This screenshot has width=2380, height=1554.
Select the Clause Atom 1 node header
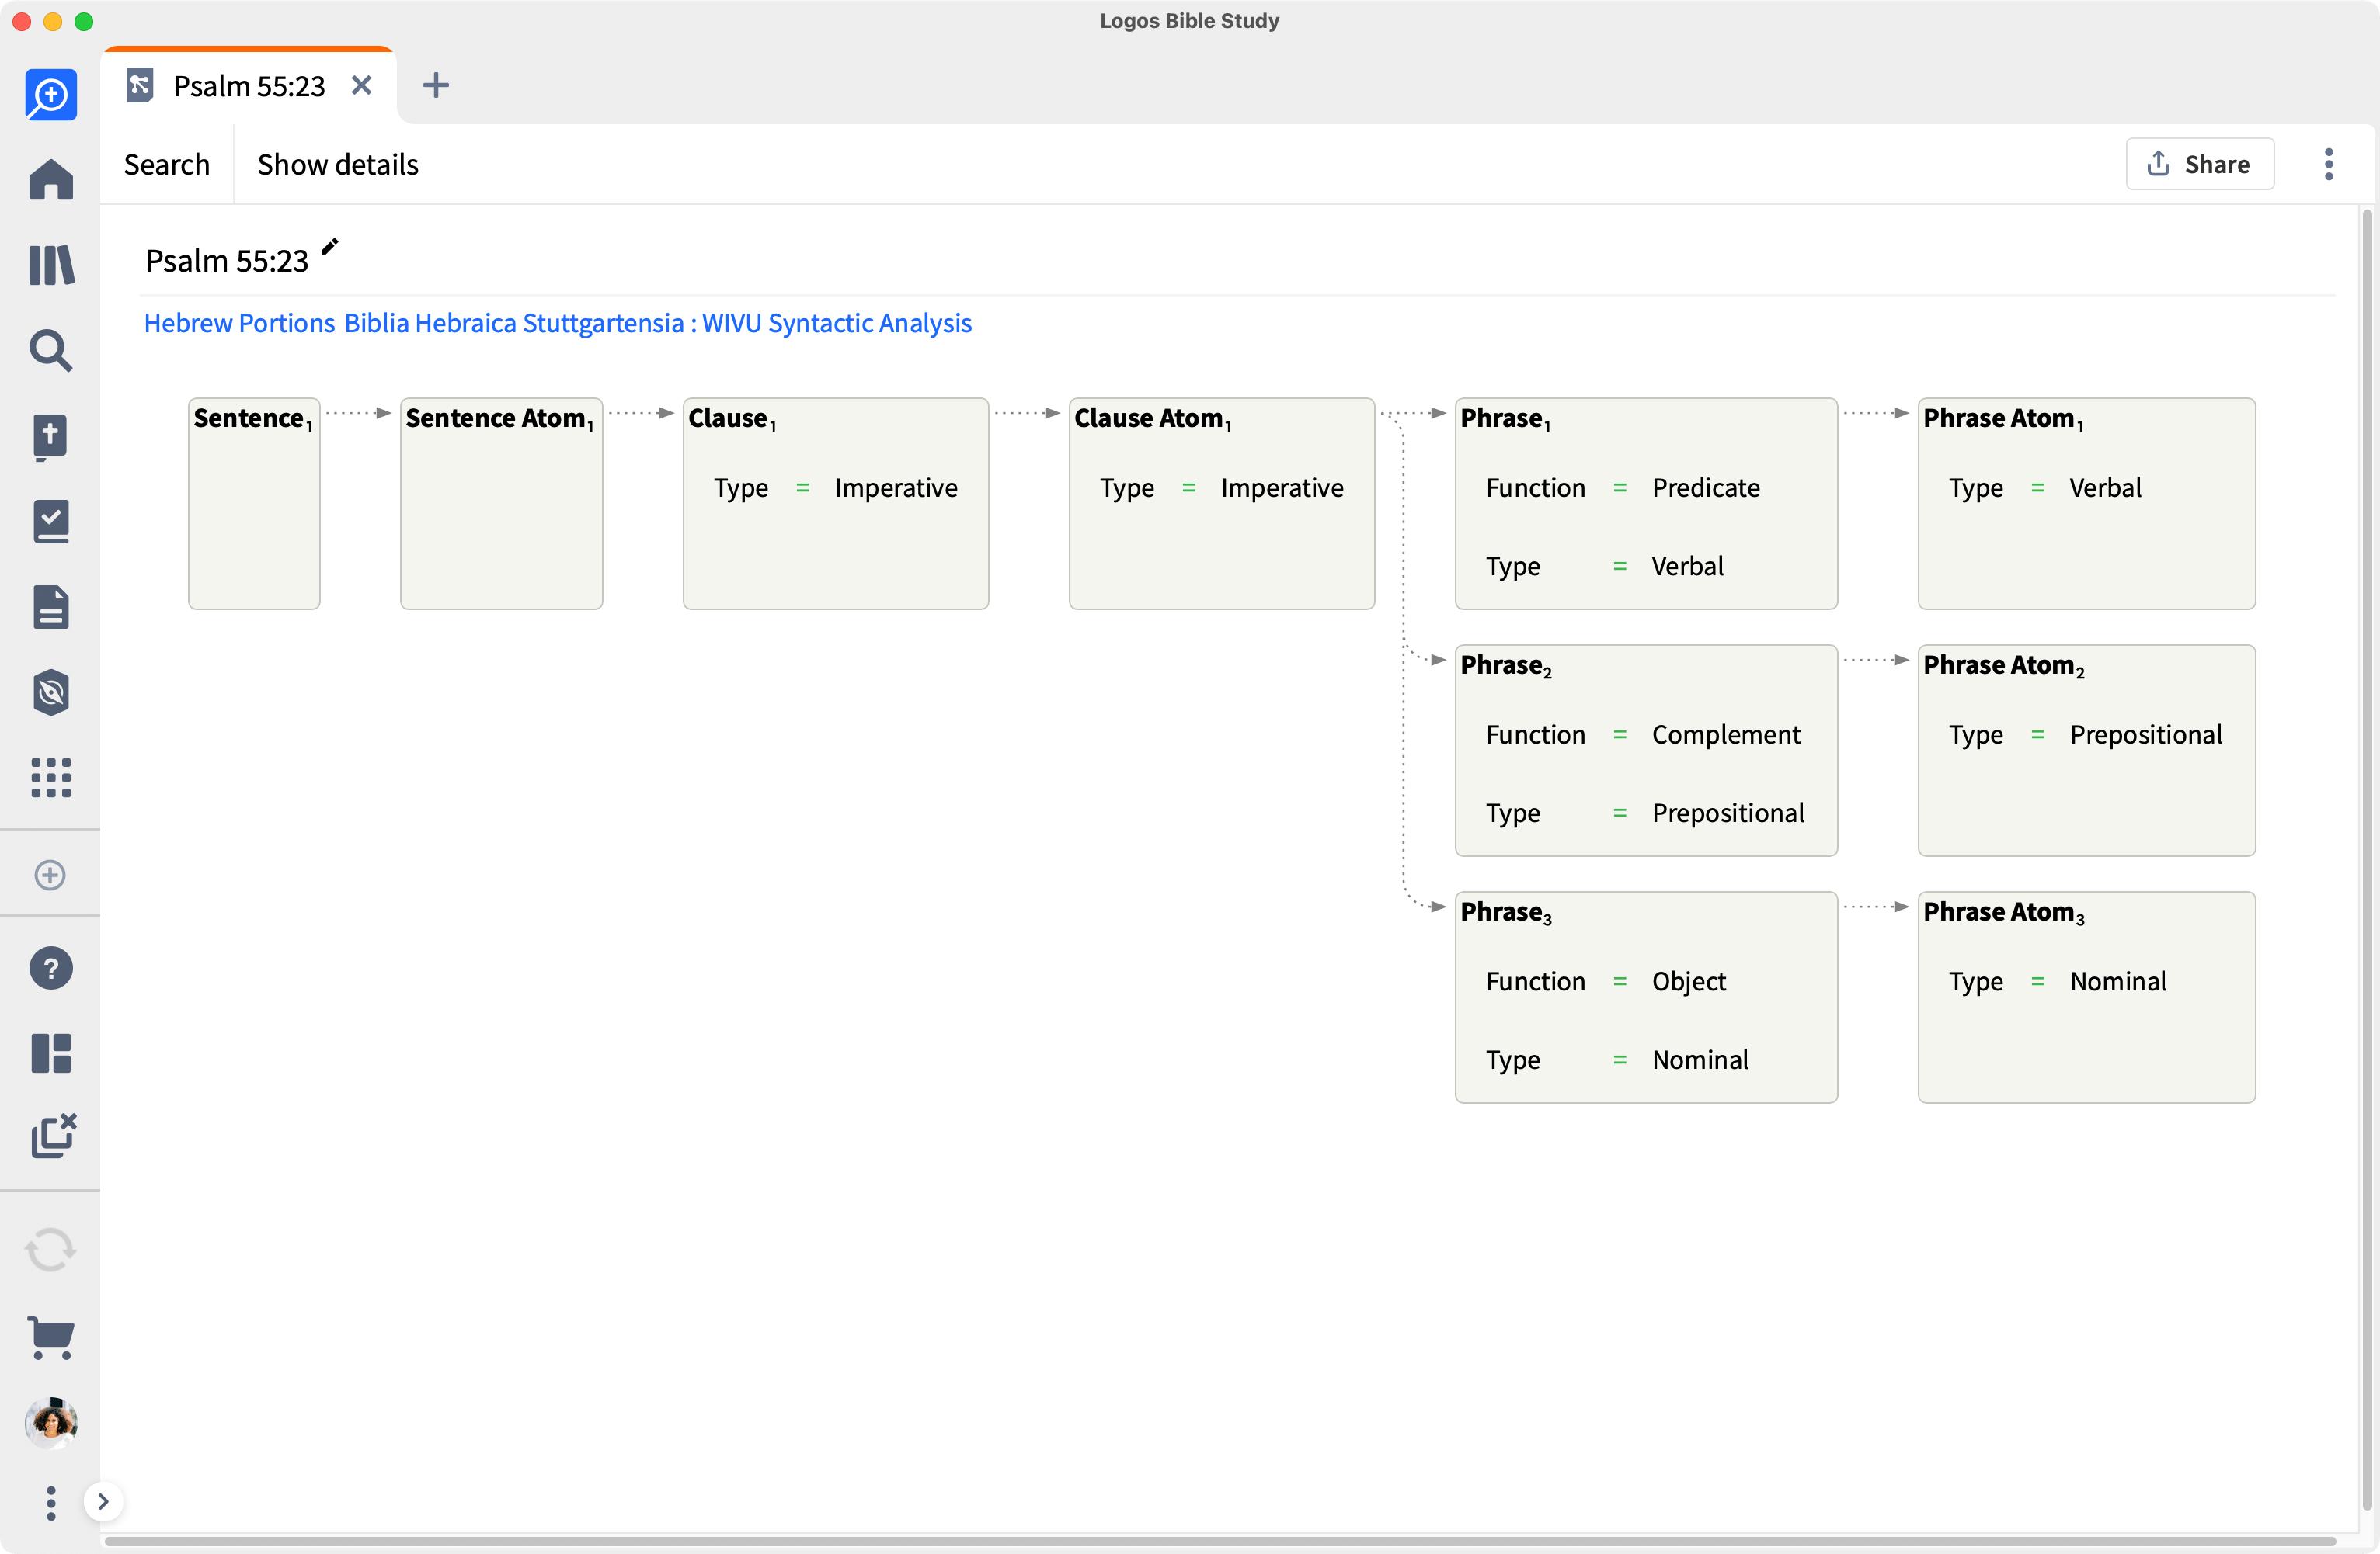[x=1153, y=418]
